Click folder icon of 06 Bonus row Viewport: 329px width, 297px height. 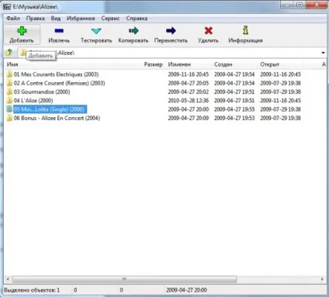click(x=9, y=118)
